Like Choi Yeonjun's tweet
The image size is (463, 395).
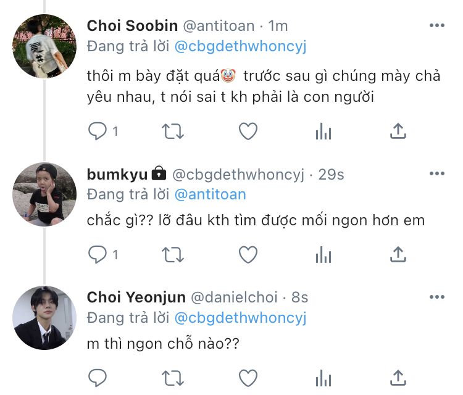[x=248, y=376]
